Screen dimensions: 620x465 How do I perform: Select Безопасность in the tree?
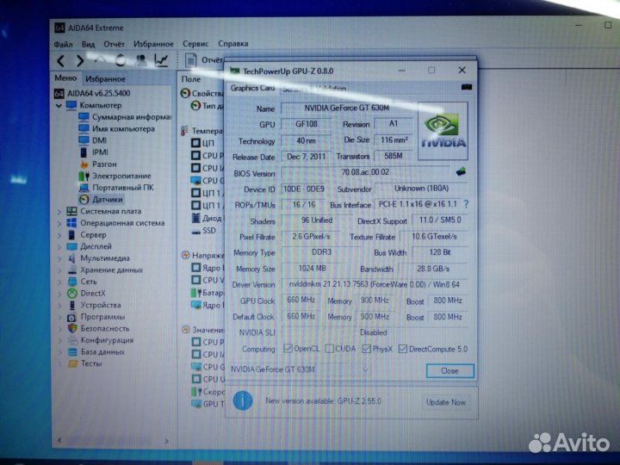pos(98,328)
